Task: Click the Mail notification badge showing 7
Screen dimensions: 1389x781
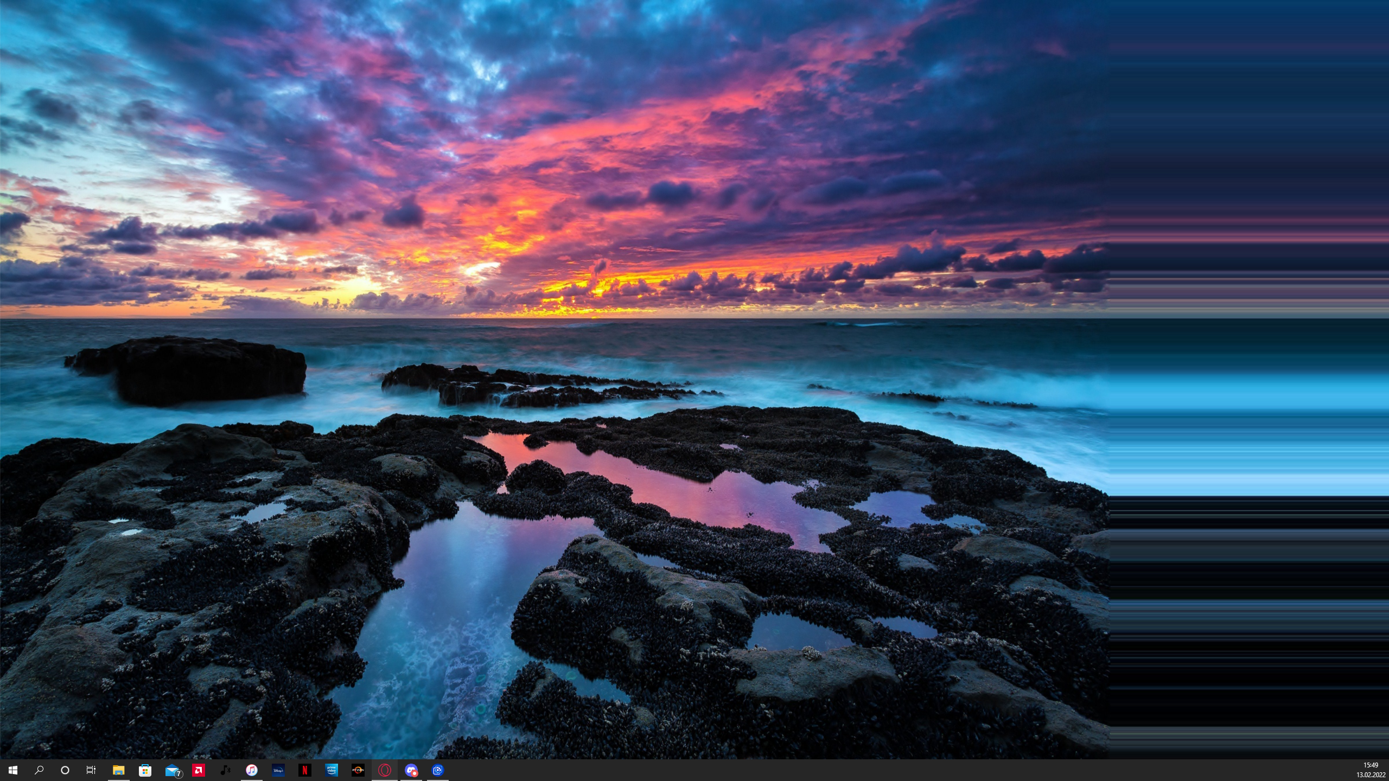Action: (179, 774)
